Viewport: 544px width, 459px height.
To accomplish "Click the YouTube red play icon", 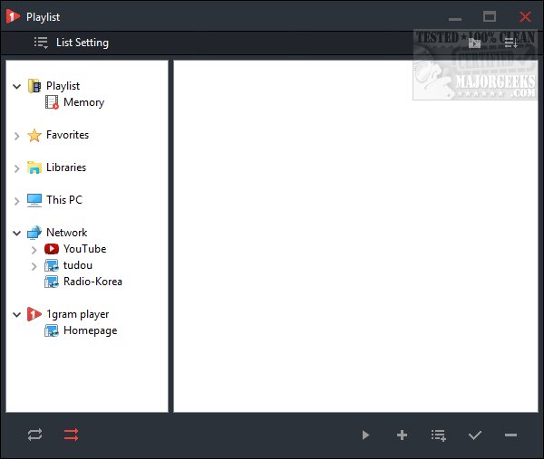I will click(52, 249).
